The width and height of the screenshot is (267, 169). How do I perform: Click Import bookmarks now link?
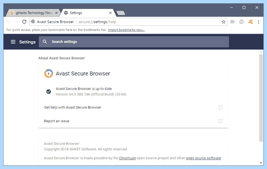point(126,30)
